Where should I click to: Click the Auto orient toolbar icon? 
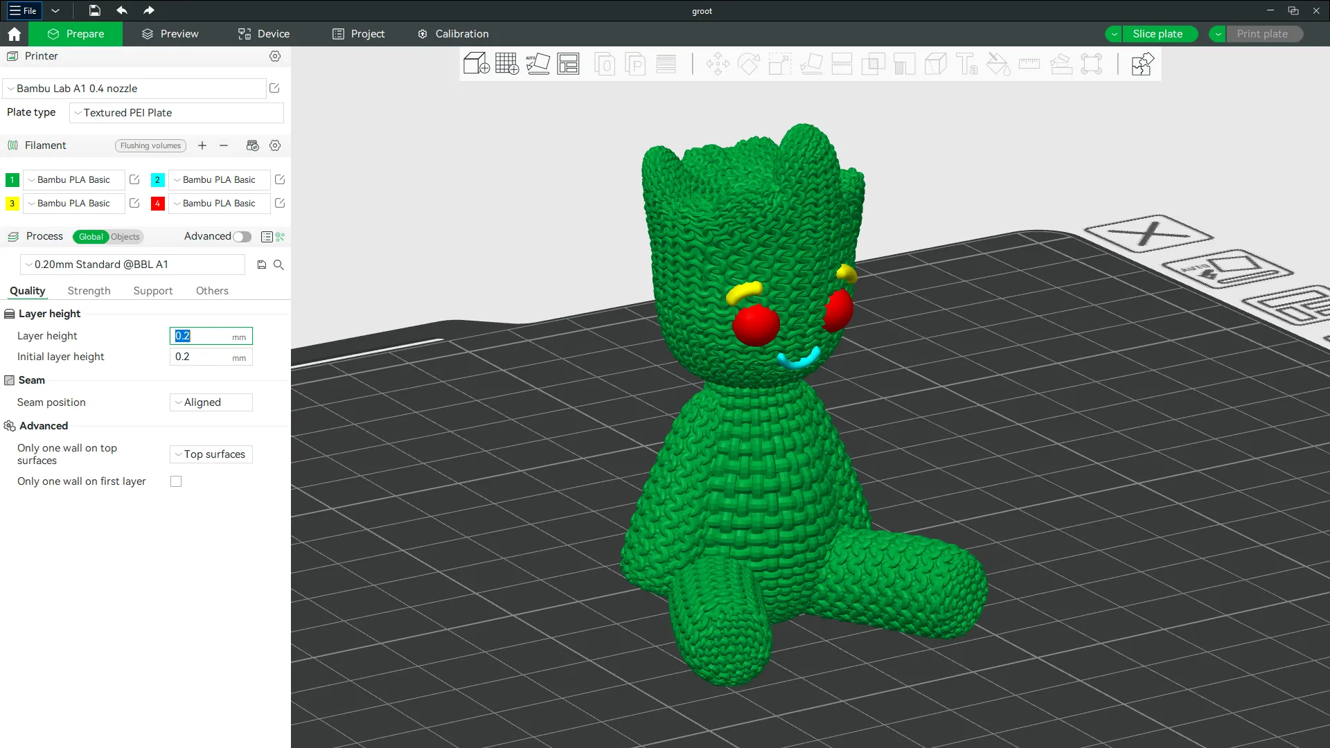[538, 64]
